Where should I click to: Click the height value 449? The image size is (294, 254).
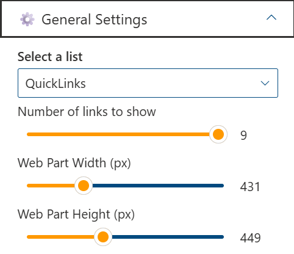coord(251,238)
